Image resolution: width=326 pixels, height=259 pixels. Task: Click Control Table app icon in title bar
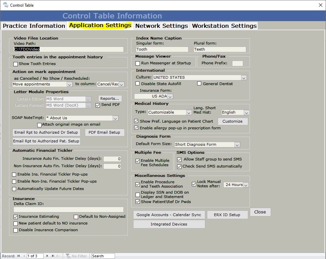pos(5,5)
